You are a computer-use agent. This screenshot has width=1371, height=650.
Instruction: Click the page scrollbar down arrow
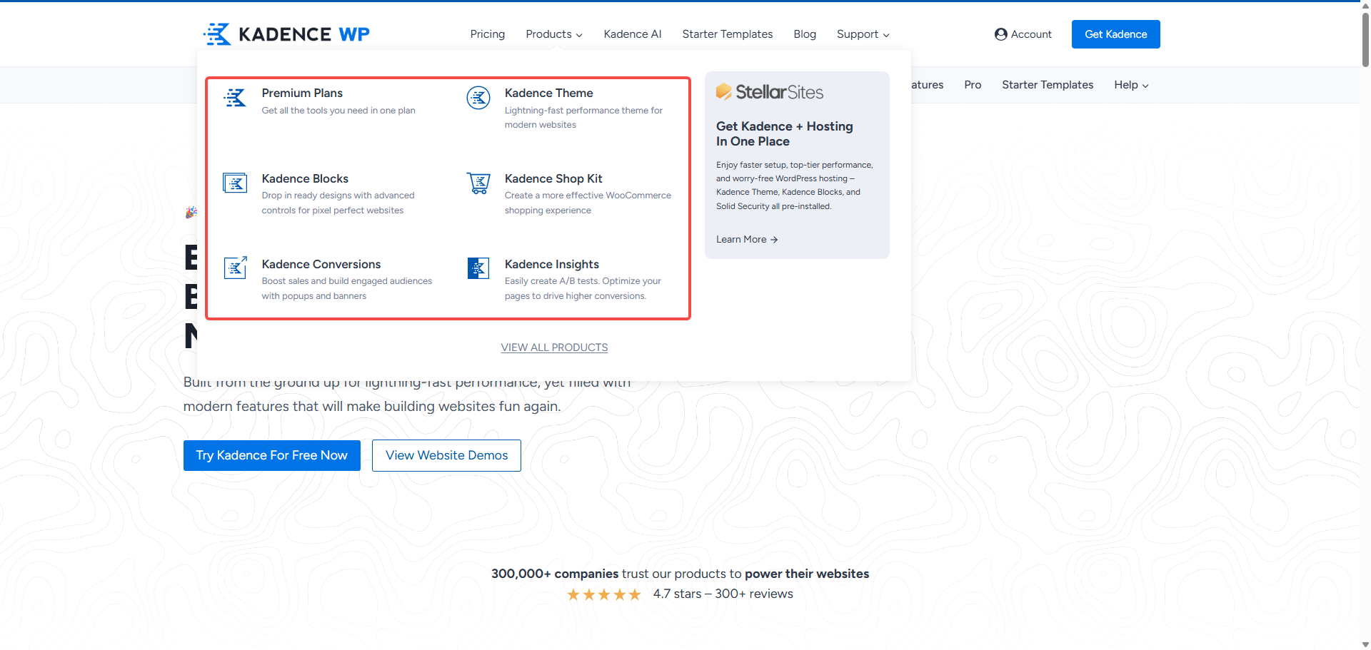(x=1365, y=644)
